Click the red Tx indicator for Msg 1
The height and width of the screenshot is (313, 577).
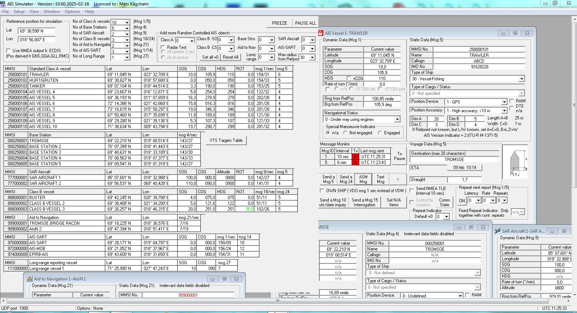[x=355, y=157]
